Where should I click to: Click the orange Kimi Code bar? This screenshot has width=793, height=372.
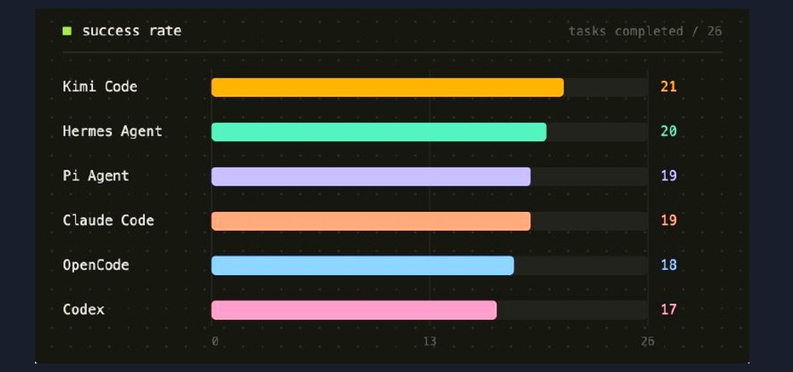click(x=387, y=88)
